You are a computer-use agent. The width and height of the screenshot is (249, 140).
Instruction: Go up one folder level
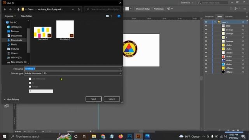(18, 9)
